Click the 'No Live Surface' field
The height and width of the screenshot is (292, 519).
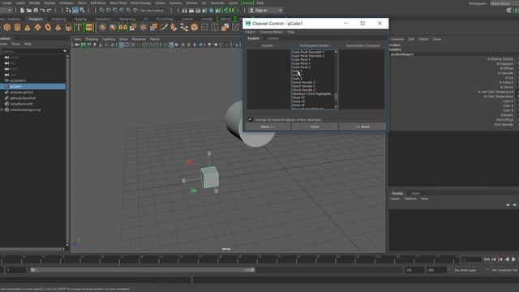click(152, 11)
